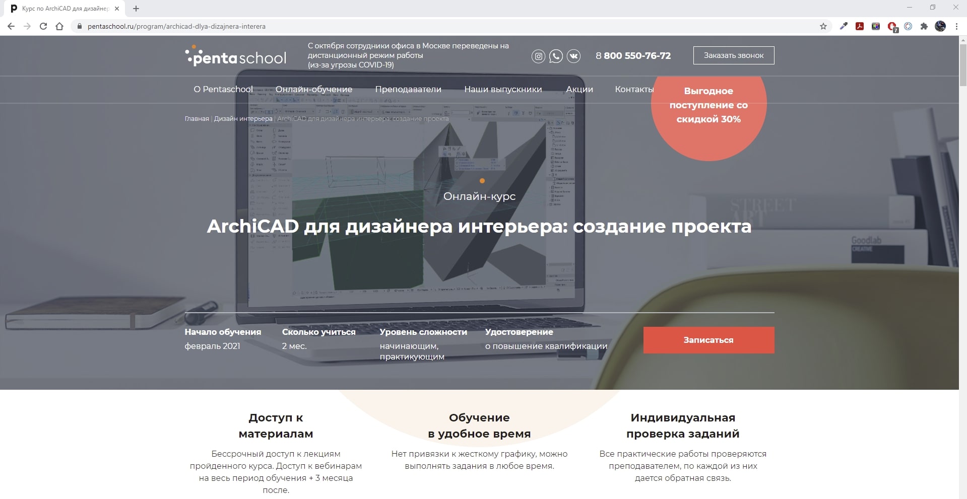Open the 'Онлайн-обучение' menu
The width and height of the screenshot is (967, 499).
click(314, 89)
